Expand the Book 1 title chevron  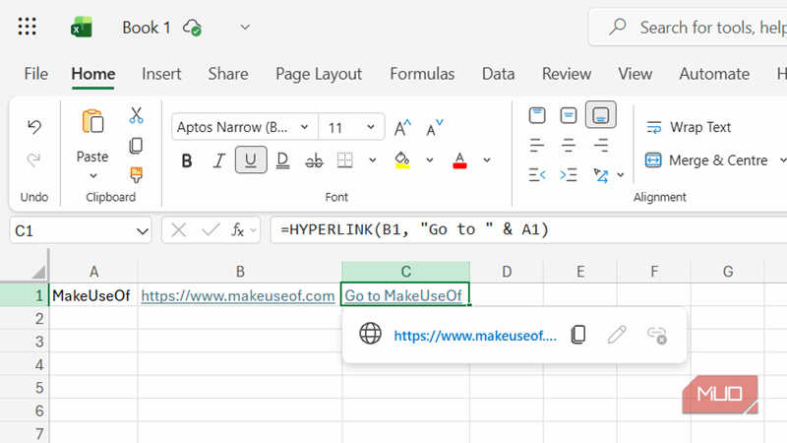pos(245,28)
